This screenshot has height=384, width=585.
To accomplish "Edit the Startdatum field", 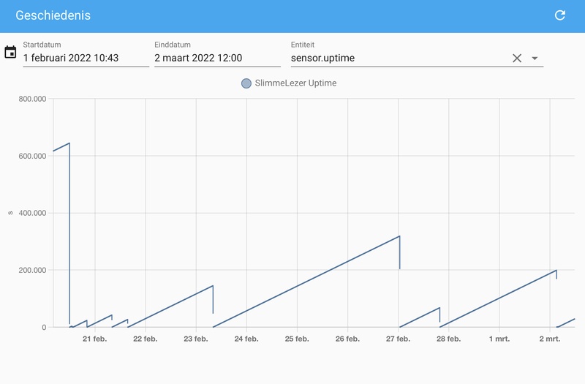I will (86, 58).
